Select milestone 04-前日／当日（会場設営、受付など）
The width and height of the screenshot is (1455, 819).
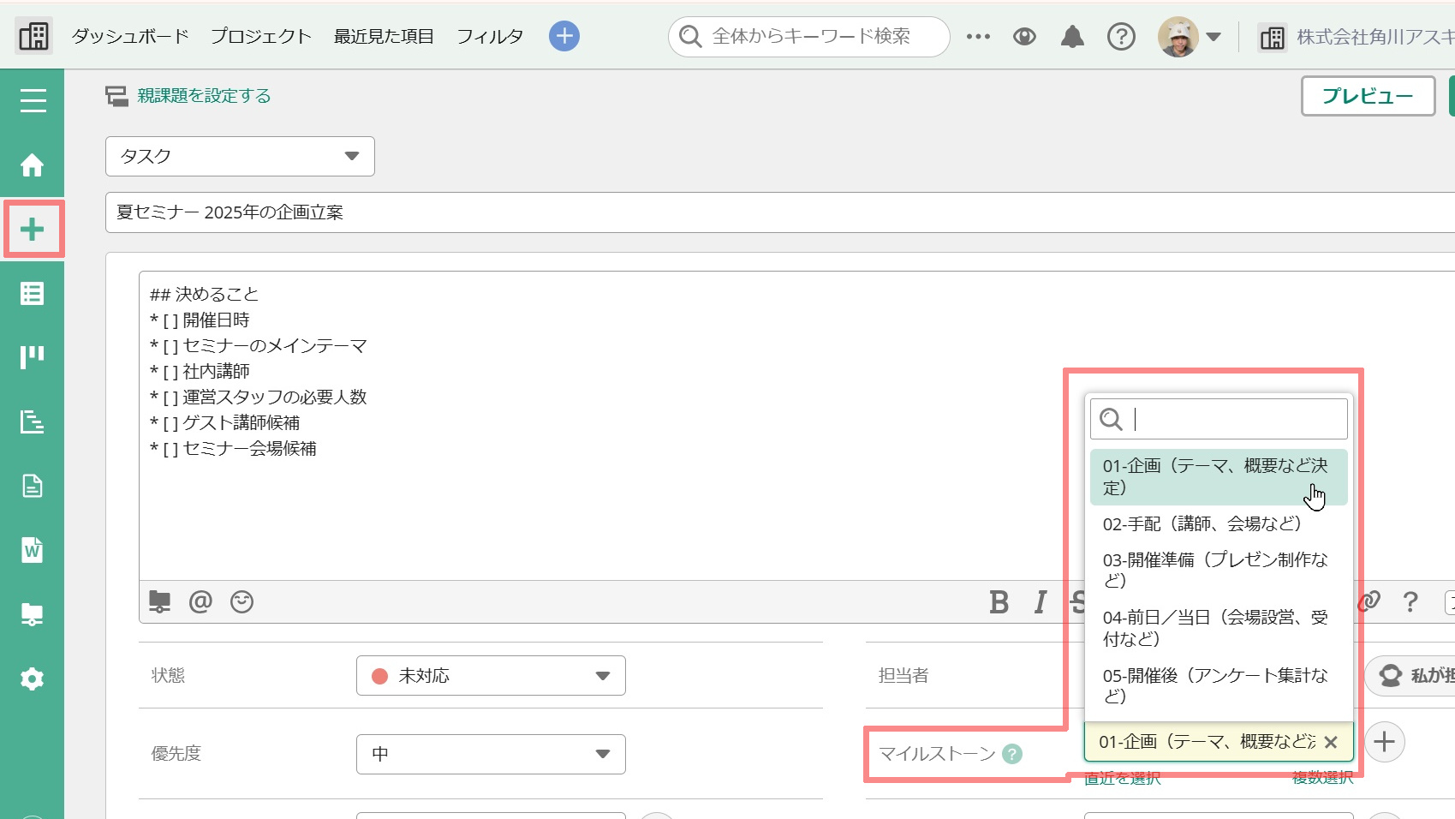click(x=1219, y=629)
